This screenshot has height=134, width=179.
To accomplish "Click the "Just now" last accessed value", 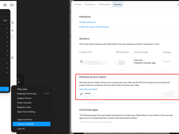I will coord(138,60).
